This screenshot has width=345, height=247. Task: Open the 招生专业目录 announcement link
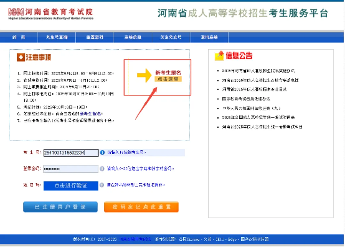[x=254, y=89]
